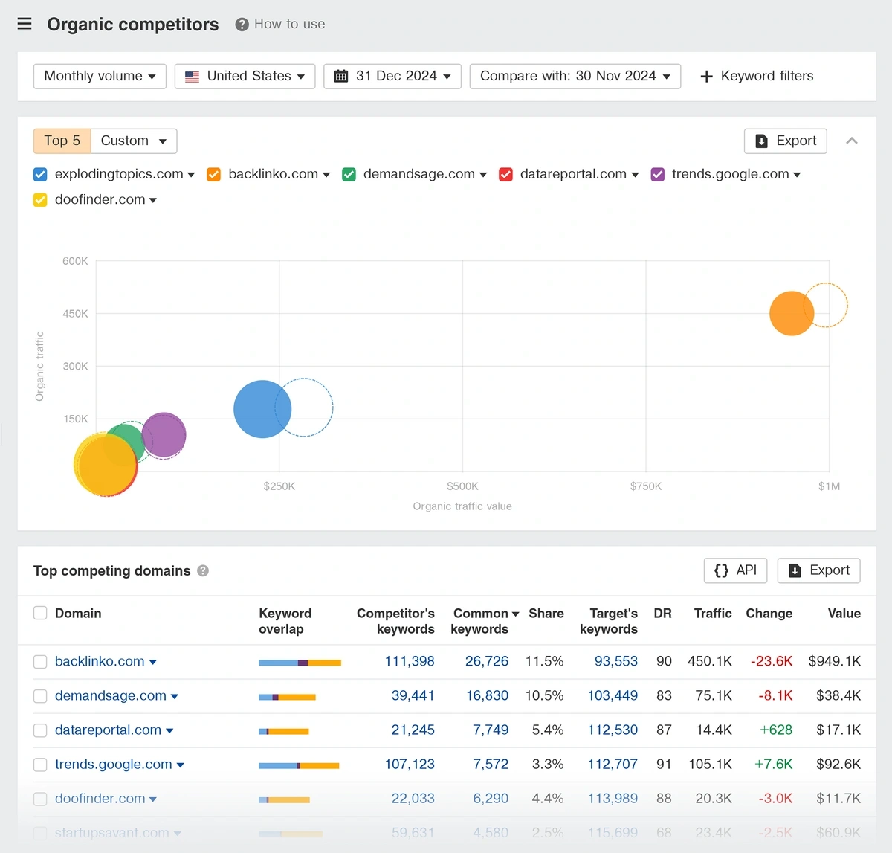Click the Share column header
Screen dimensions: 892x853
tap(546, 614)
